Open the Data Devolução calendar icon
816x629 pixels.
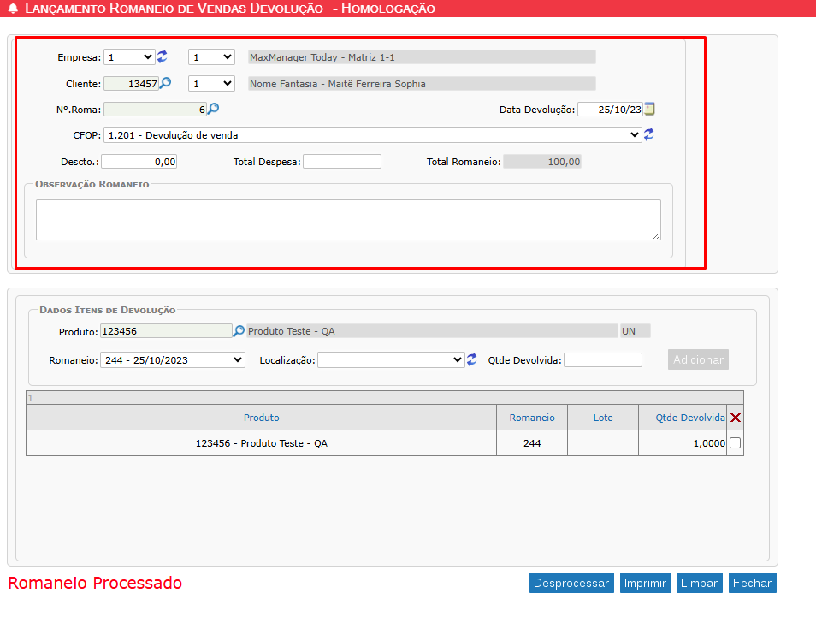pyautogui.click(x=650, y=109)
